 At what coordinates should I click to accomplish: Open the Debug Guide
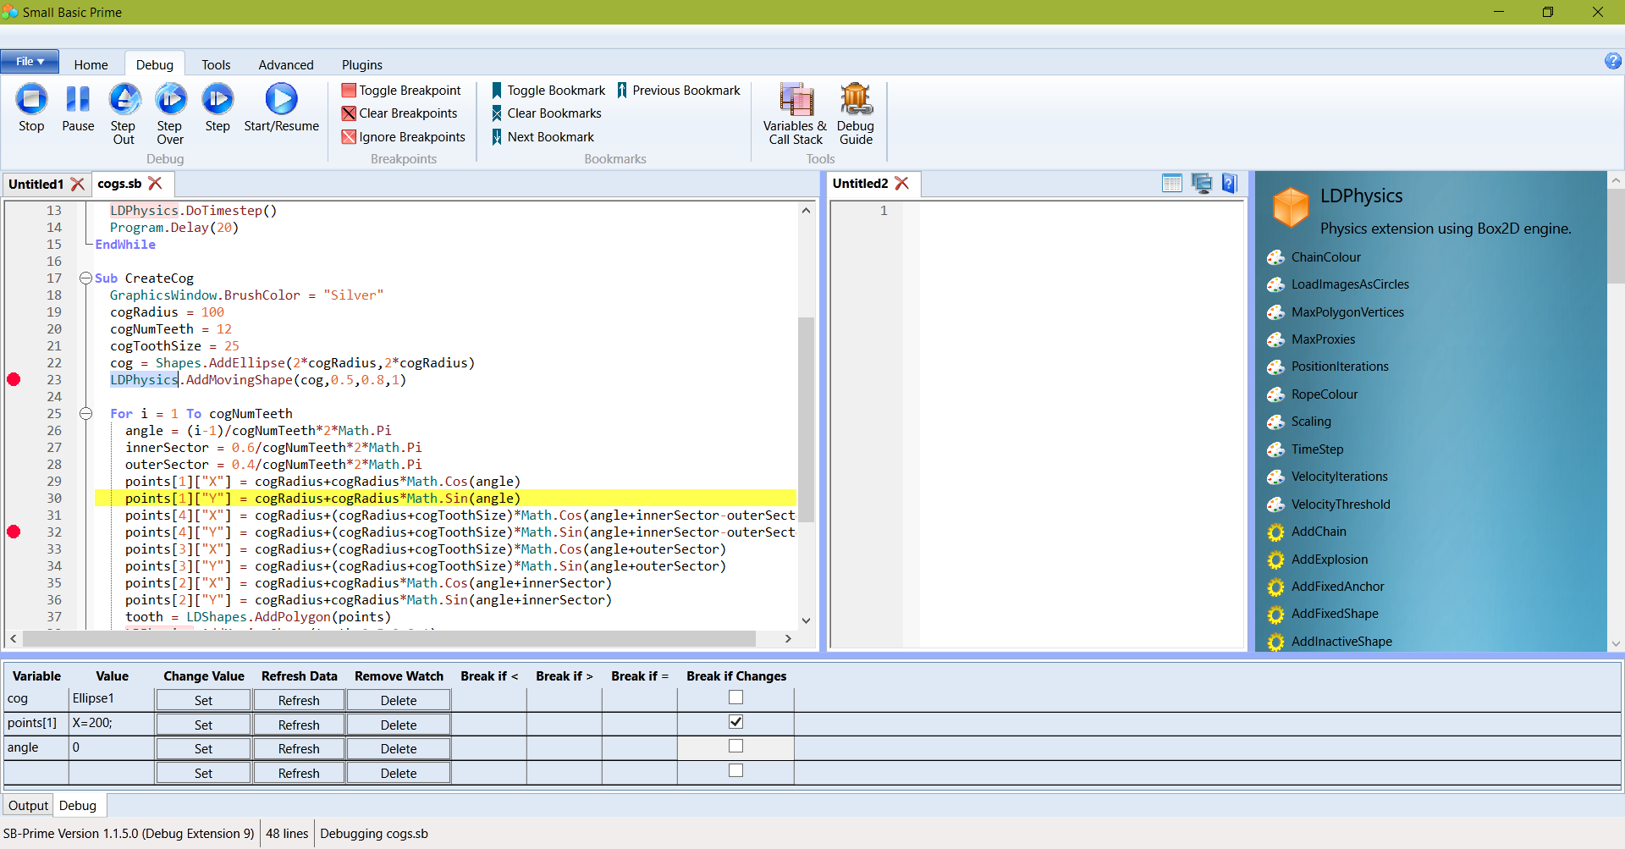pos(856,100)
